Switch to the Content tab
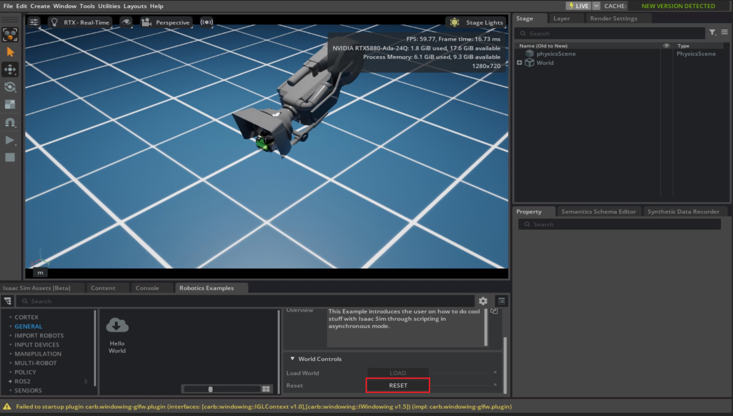Image resolution: width=733 pixels, height=416 pixels. (103, 288)
